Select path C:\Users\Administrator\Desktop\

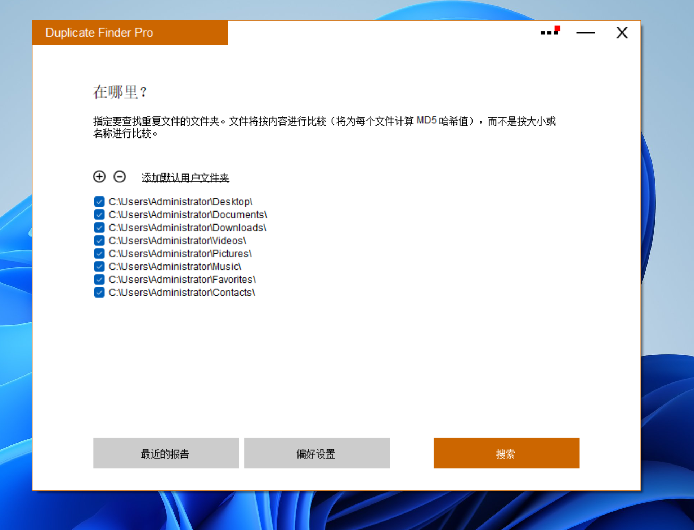click(180, 201)
